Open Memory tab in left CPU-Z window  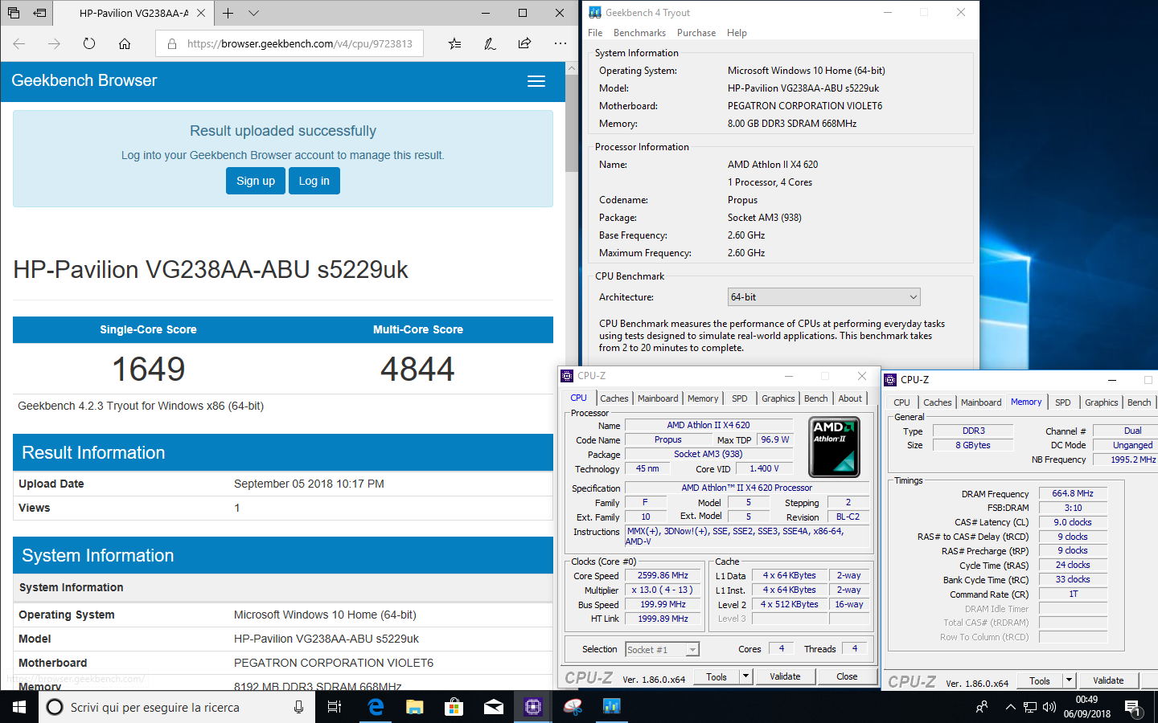coord(703,398)
